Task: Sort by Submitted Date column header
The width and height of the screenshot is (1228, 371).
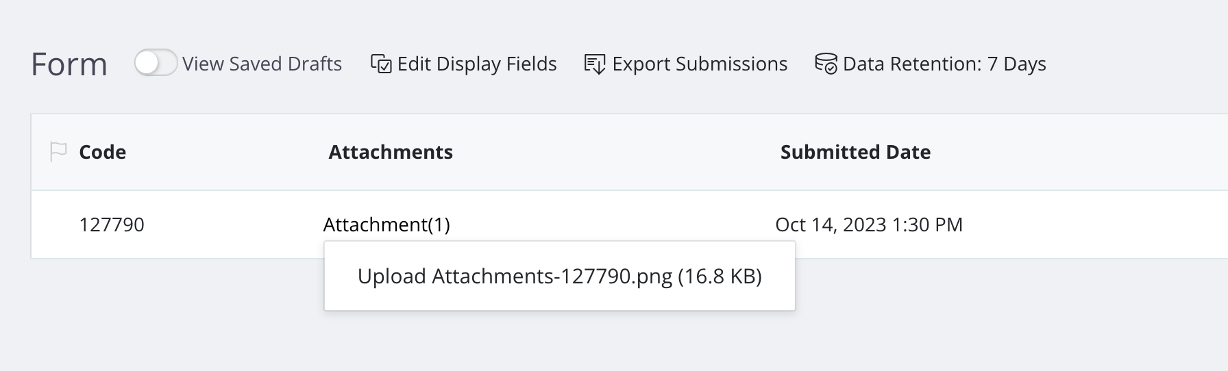Action: coord(855,152)
